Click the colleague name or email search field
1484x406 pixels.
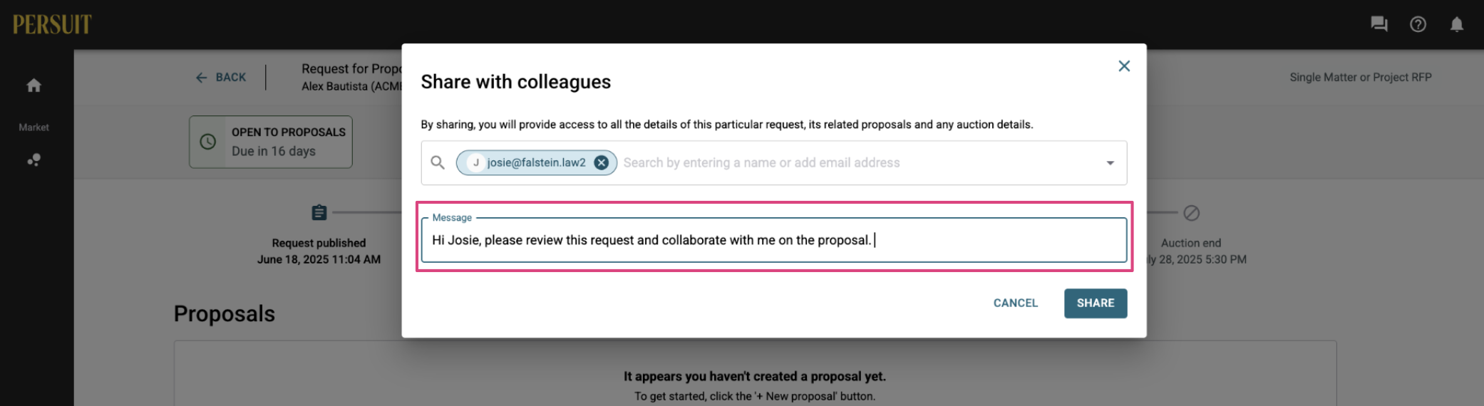(859, 162)
